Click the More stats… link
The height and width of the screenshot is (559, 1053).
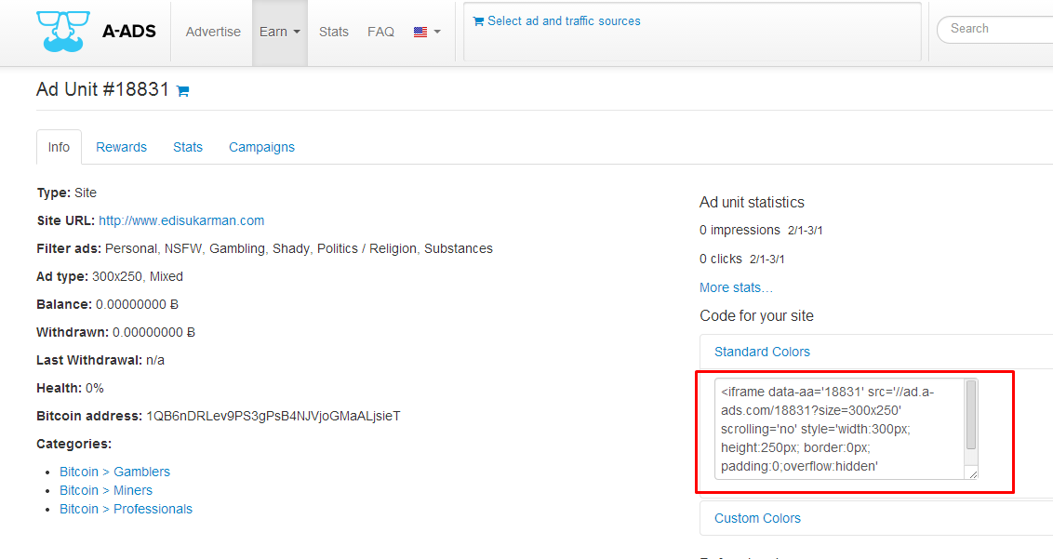[x=736, y=287]
